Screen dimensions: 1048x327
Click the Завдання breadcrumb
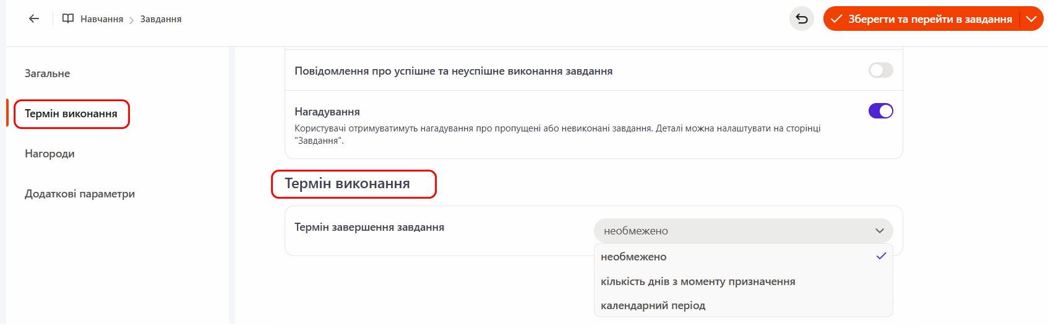click(161, 19)
